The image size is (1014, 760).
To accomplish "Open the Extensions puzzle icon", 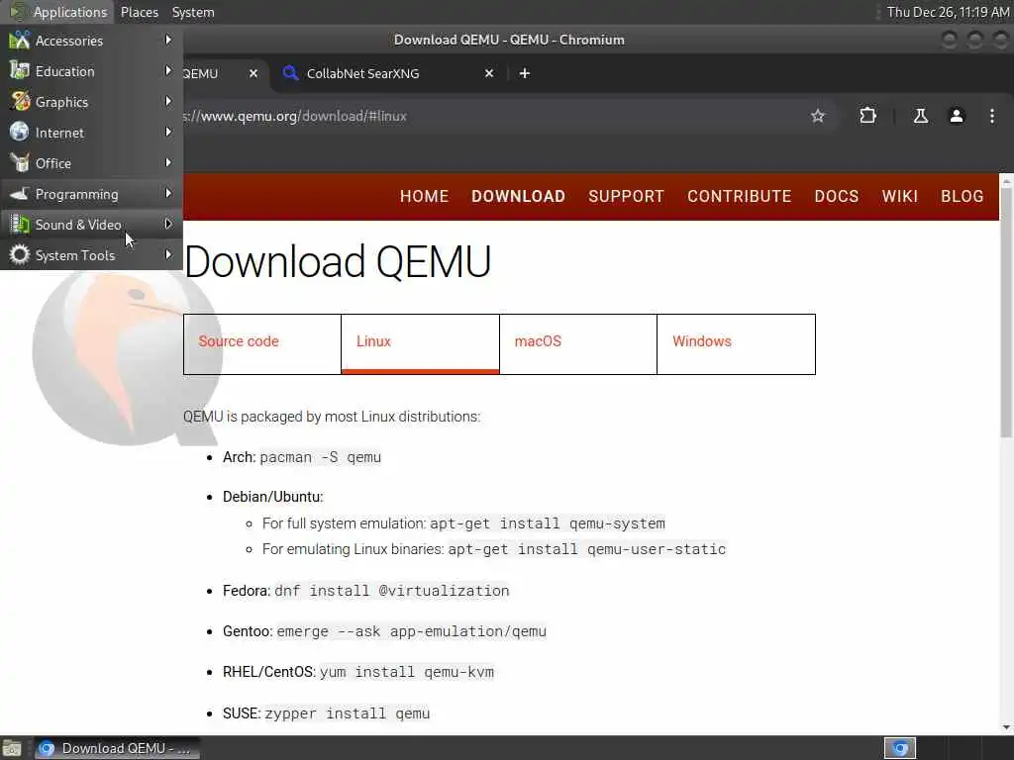I will pos(867,117).
